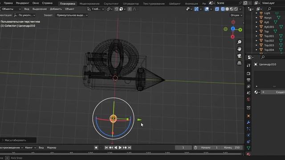Screen dimensions: 285x160
Task: Click the properties editor search magnifier
Action: (x=263, y=57)
